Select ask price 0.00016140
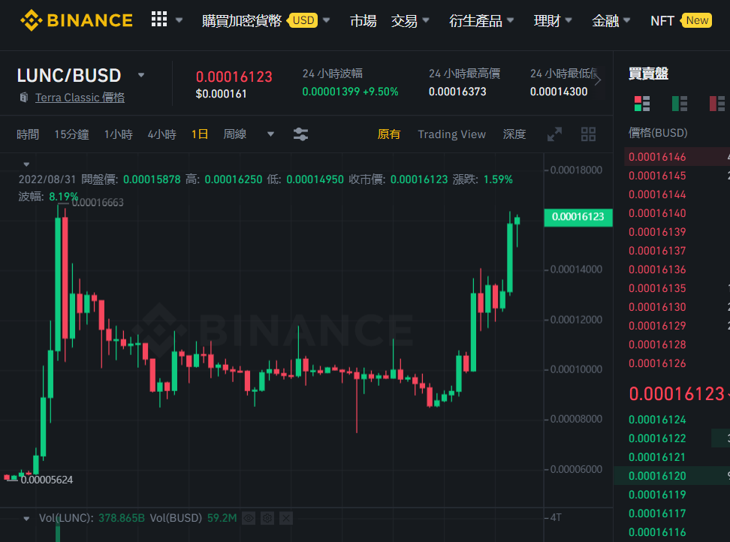Viewport: 730px width, 542px height. (657, 213)
